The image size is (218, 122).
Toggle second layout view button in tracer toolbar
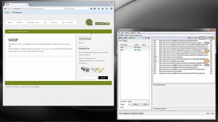click(x=203, y=38)
